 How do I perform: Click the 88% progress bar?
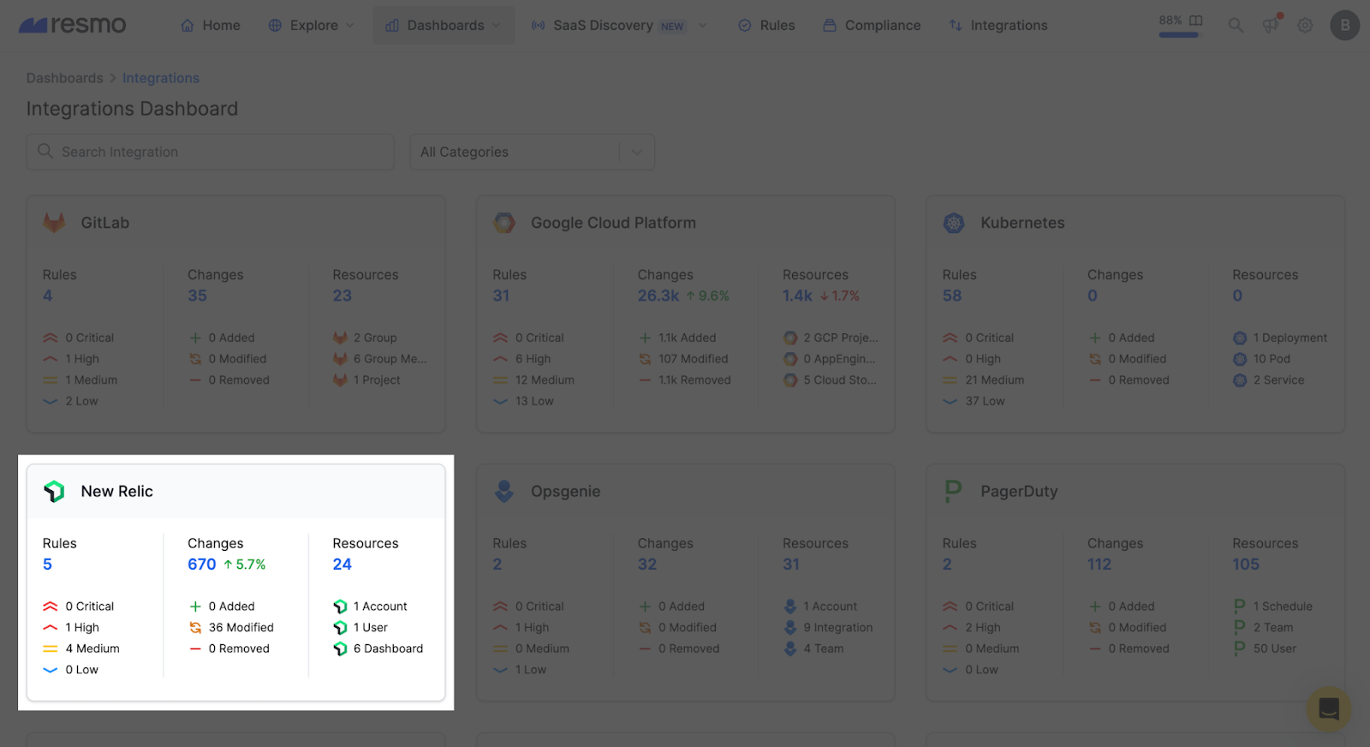1179,35
